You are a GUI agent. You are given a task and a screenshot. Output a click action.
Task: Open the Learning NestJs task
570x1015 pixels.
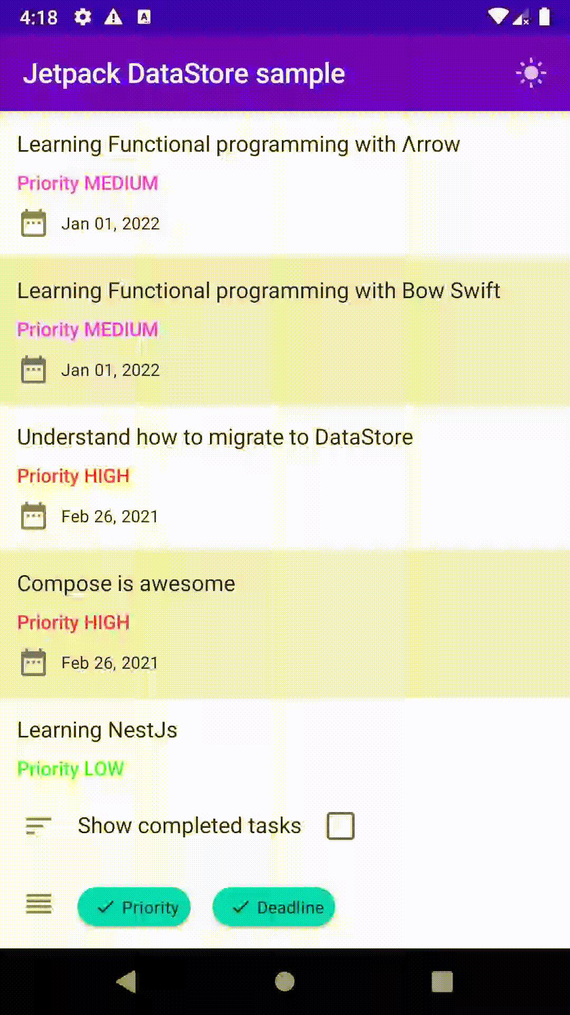coord(98,730)
